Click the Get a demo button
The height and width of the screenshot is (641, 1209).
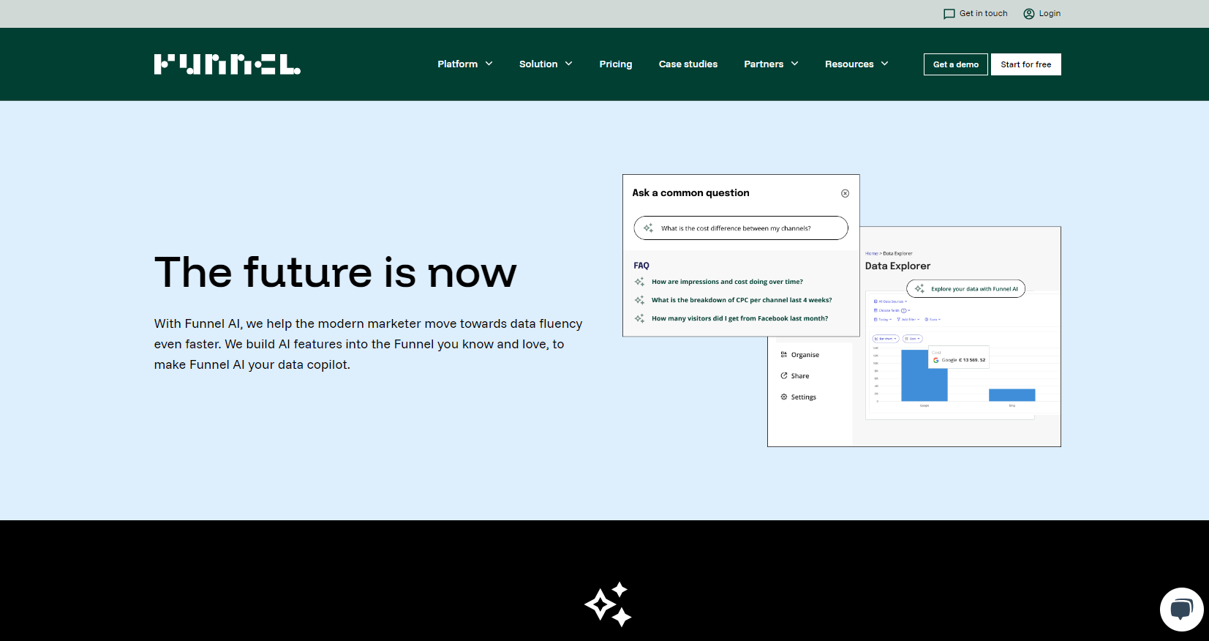click(956, 64)
